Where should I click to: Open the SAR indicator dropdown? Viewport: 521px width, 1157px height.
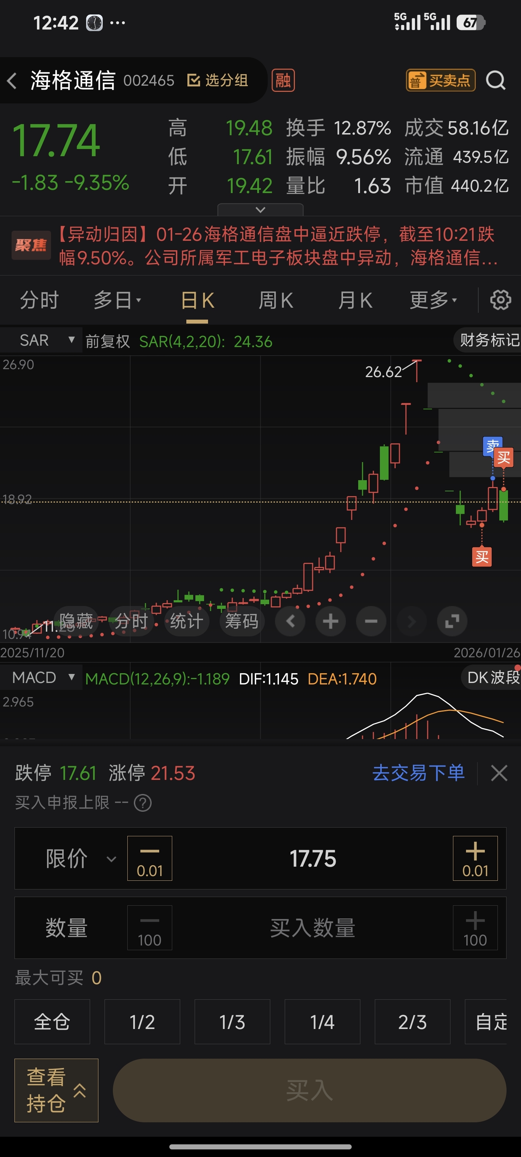tap(41, 340)
